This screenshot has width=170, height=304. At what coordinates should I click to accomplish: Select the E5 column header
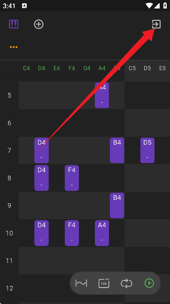pos(162,68)
